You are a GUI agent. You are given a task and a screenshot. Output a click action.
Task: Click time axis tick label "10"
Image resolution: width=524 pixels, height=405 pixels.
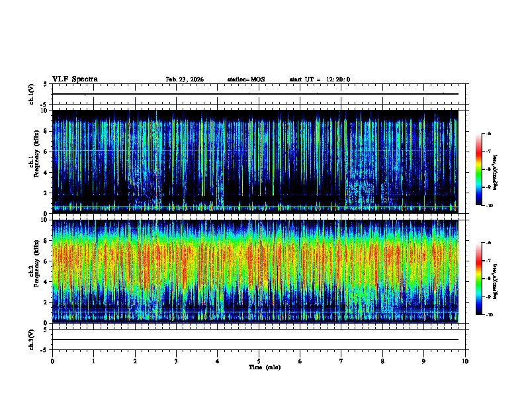click(465, 361)
